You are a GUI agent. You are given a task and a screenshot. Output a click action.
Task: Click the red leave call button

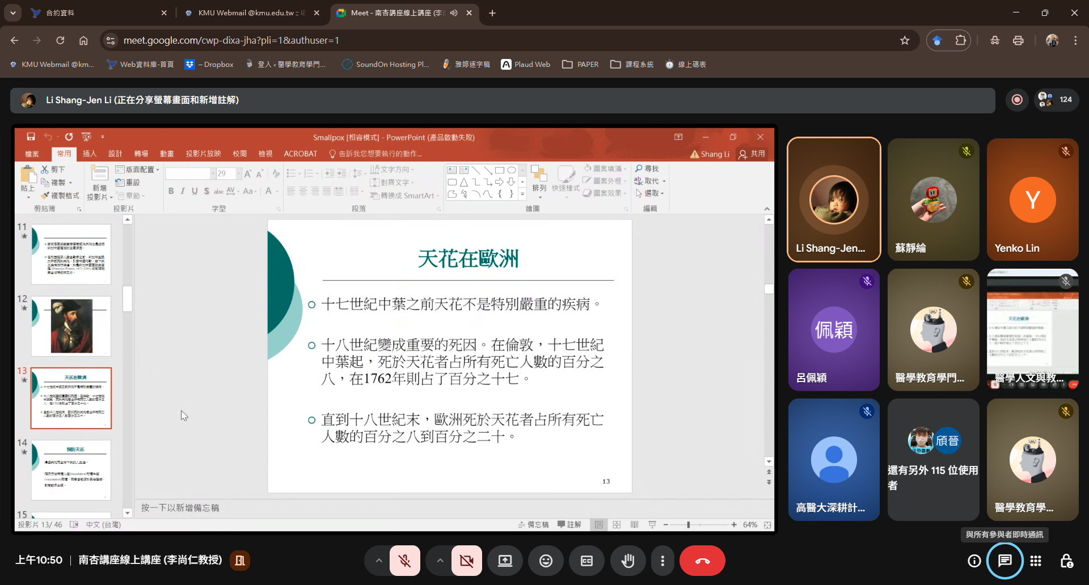[702, 561]
